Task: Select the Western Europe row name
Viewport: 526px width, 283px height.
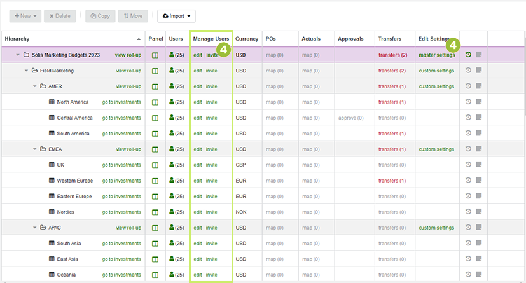Action: (x=75, y=181)
